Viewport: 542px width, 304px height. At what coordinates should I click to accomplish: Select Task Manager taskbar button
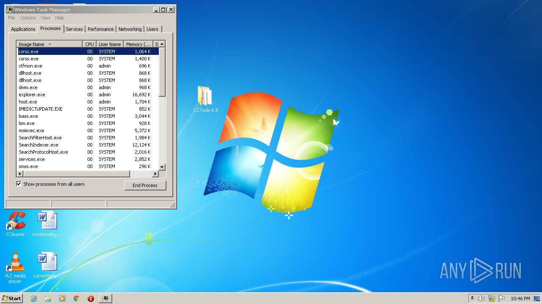point(105,299)
